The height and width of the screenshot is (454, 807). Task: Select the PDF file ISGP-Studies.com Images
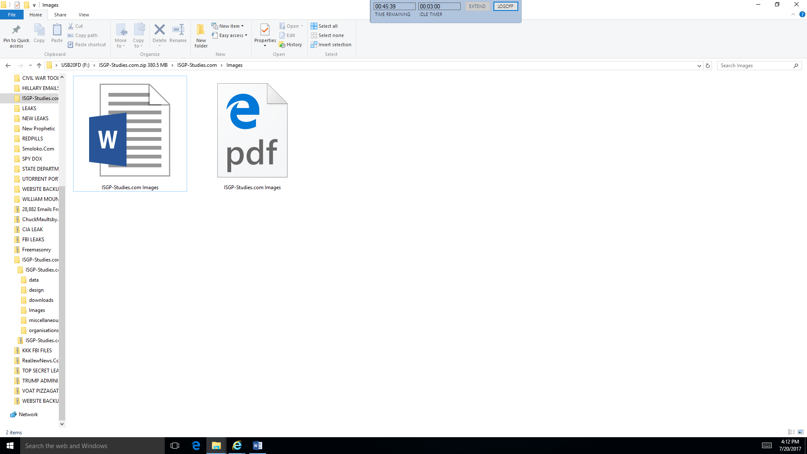click(x=252, y=134)
